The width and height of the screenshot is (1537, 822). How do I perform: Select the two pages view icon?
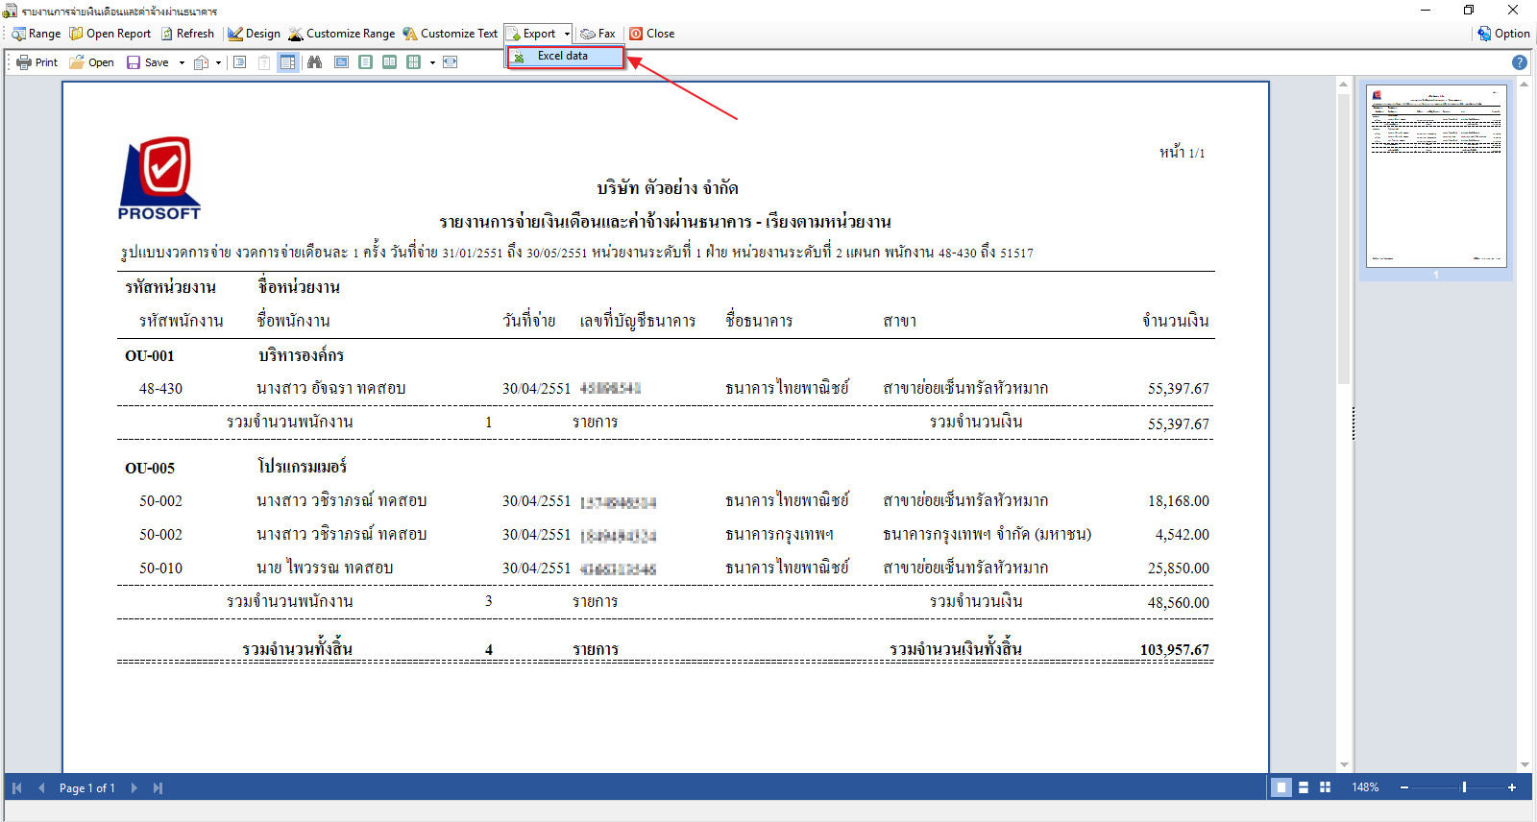[x=389, y=62]
